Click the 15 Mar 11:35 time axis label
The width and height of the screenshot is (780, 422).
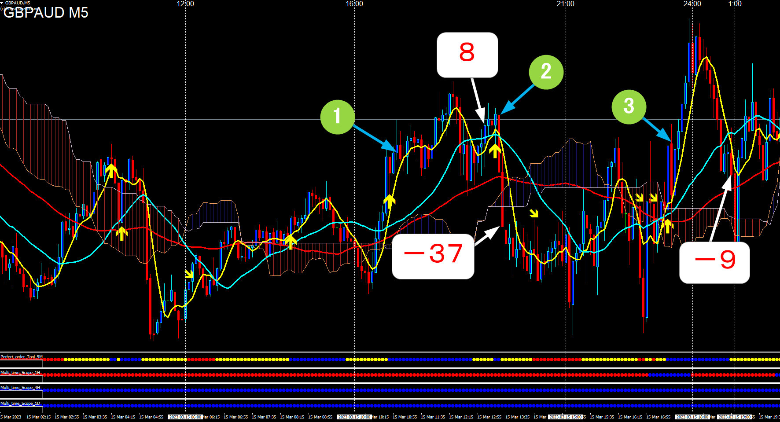pyautogui.click(x=433, y=417)
